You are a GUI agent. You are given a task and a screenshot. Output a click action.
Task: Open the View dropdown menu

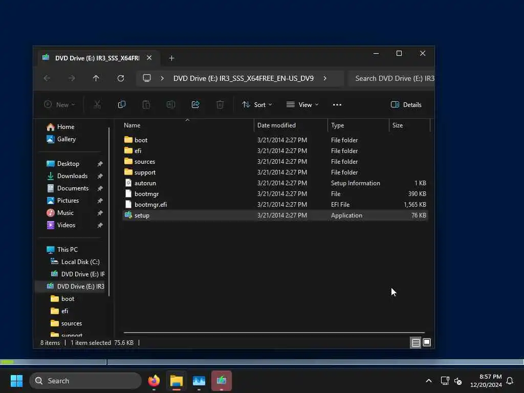click(x=302, y=104)
